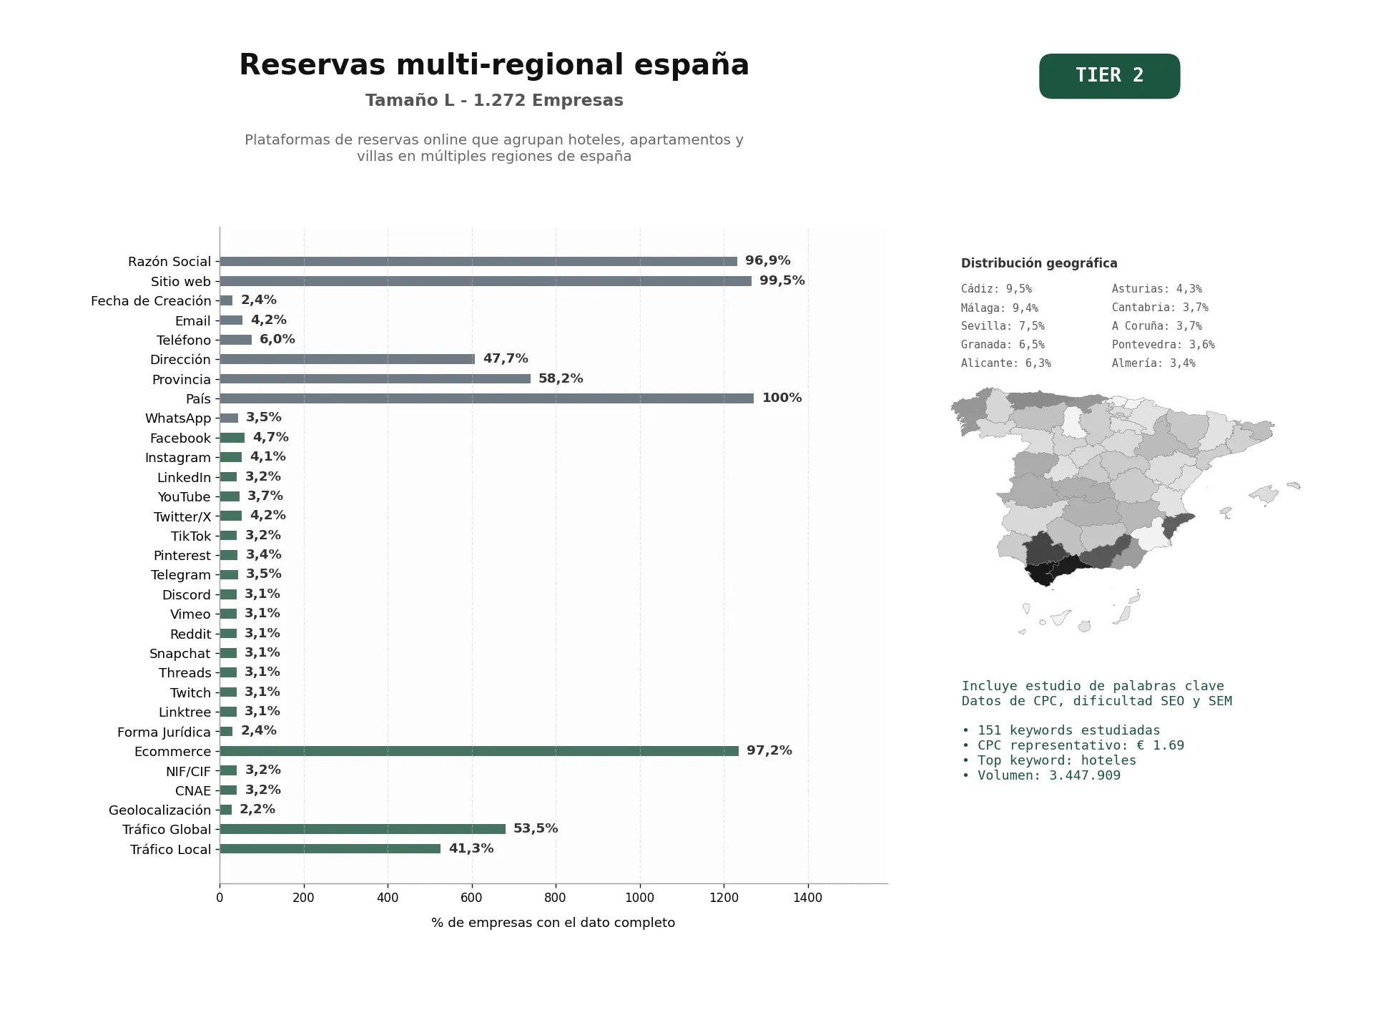Select 'Cantabria: 3,7%' entry
1373x1030 pixels.
click(x=1160, y=308)
